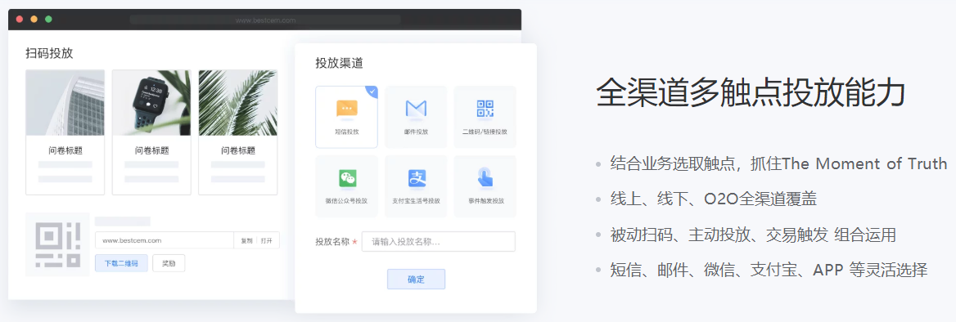Click the 投放渠道 heading
This screenshot has height=322, width=956.
click(x=339, y=63)
